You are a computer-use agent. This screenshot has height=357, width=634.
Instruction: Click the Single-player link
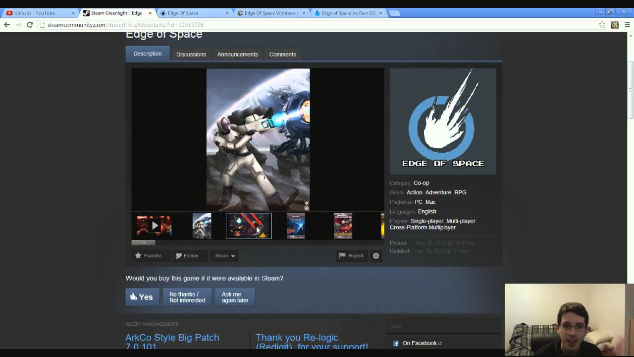point(427,221)
